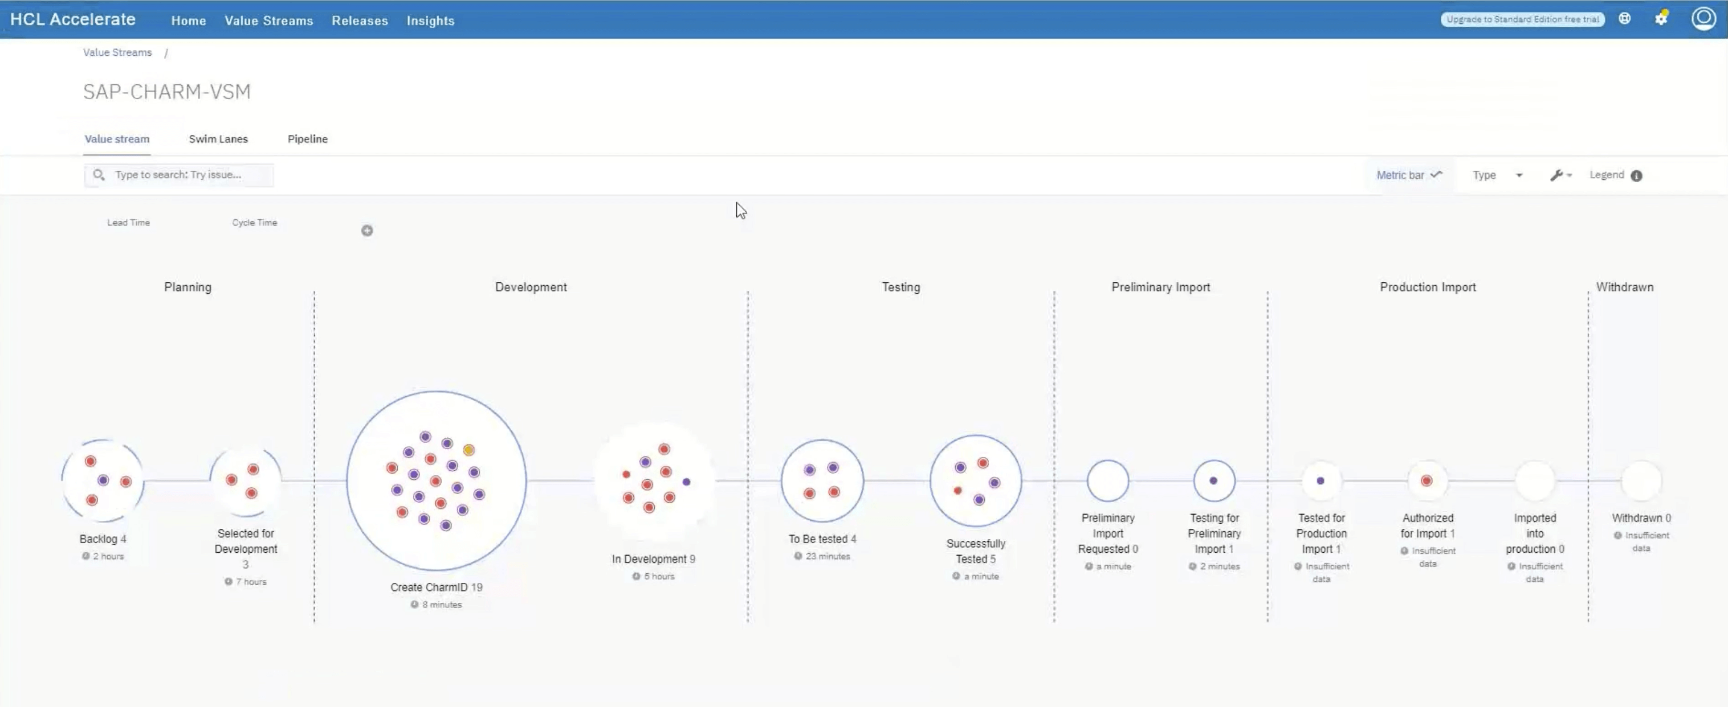Click the In Development 9 label

click(653, 559)
